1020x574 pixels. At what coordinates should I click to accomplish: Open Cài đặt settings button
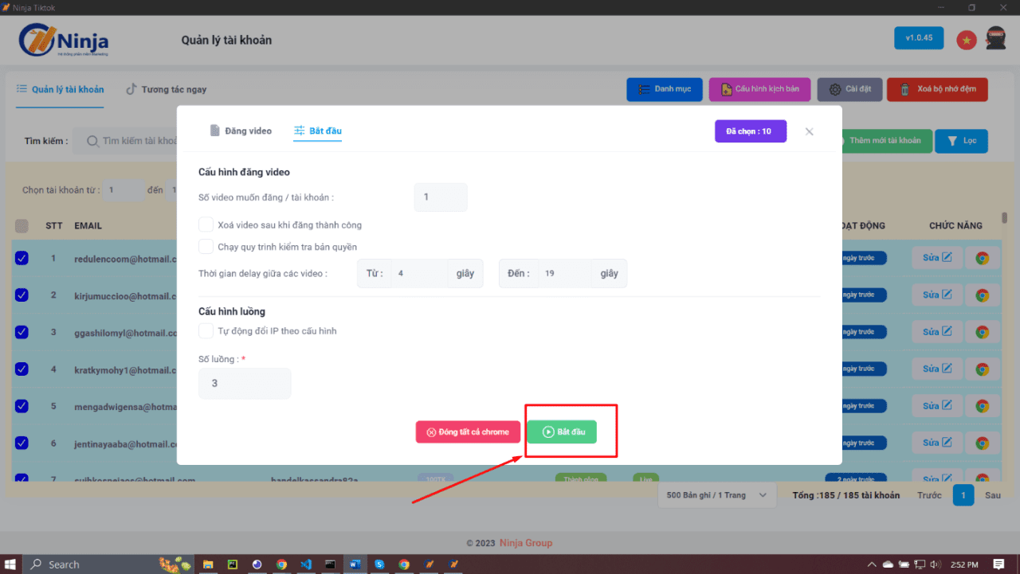849,89
